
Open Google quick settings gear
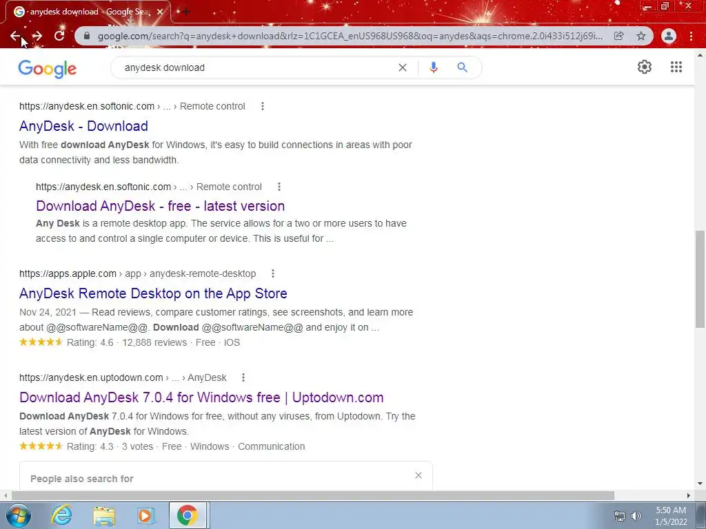pyautogui.click(x=645, y=67)
